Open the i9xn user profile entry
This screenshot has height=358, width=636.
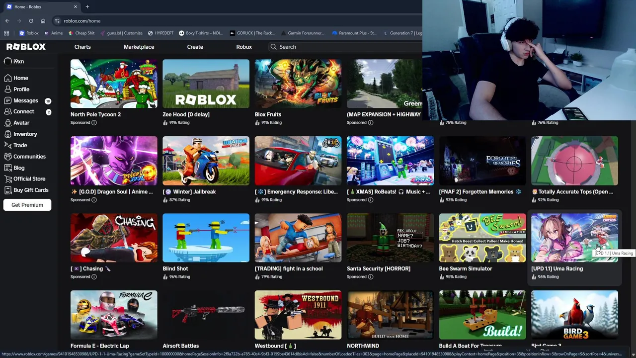tap(14, 61)
